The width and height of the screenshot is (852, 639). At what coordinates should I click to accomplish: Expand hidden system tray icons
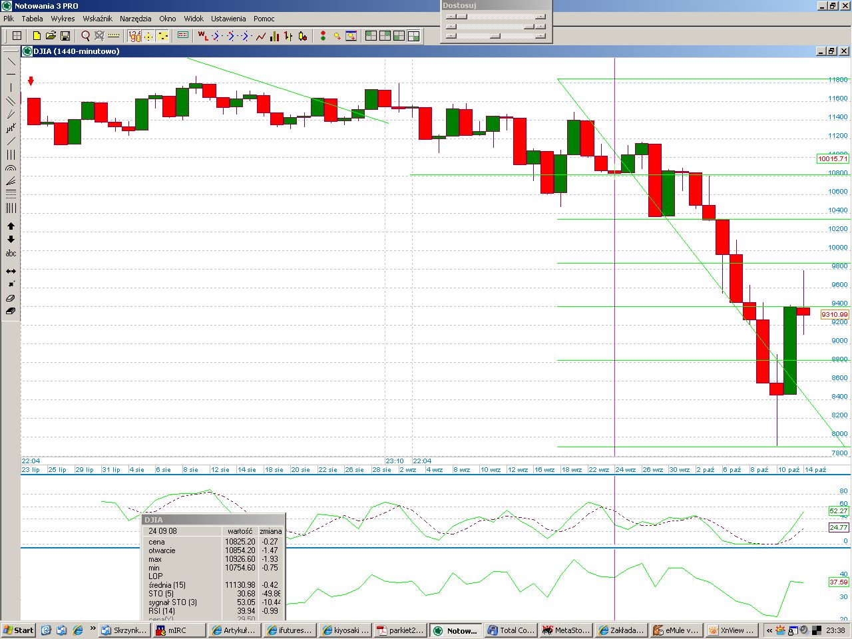pos(769,630)
